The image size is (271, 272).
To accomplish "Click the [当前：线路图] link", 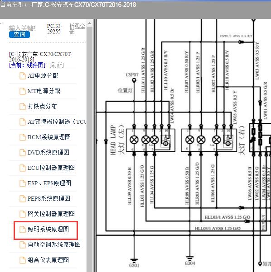I will pos(27,65).
